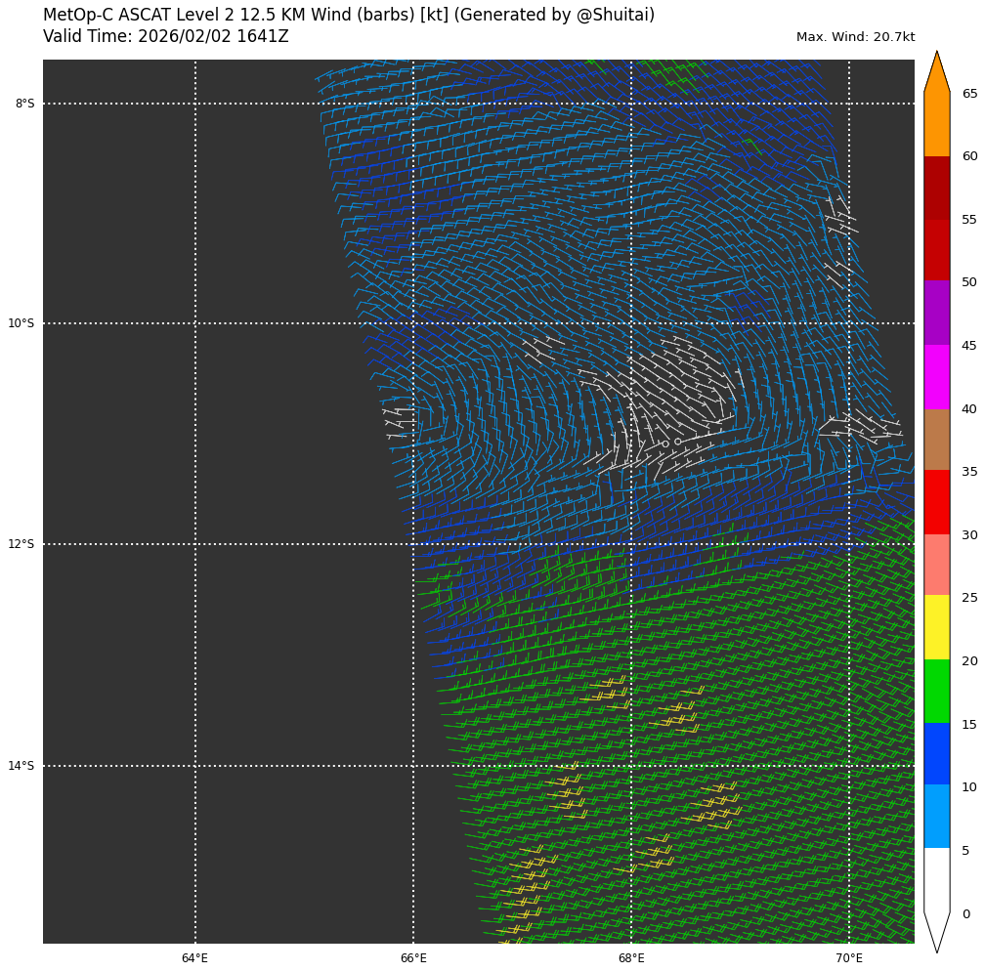Select the yellow 20–25 kt colorbar band
This screenshot has width=985, height=972.
pyautogui.click(x=936, y=627)
